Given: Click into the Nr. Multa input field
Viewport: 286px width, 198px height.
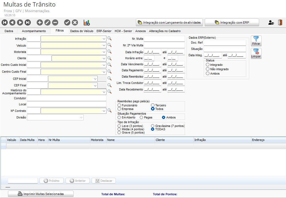Looking at the screenshot, I should click(164, 39).
